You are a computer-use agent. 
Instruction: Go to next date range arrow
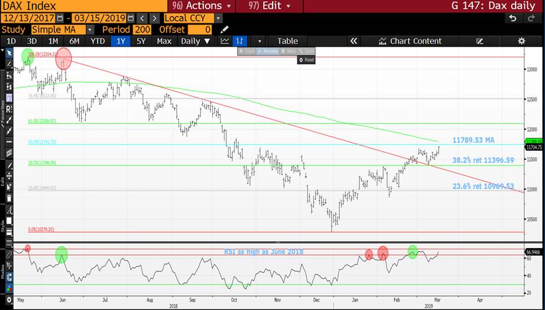coord(154,18)
